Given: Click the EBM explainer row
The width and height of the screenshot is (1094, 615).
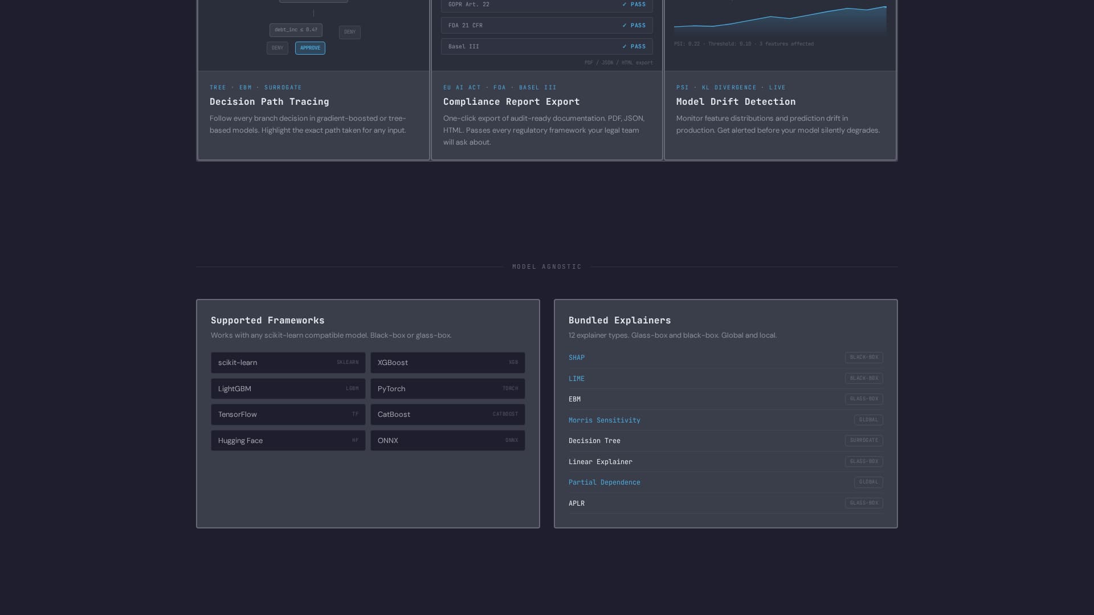Looking at the screenshot, I should 726,399.
